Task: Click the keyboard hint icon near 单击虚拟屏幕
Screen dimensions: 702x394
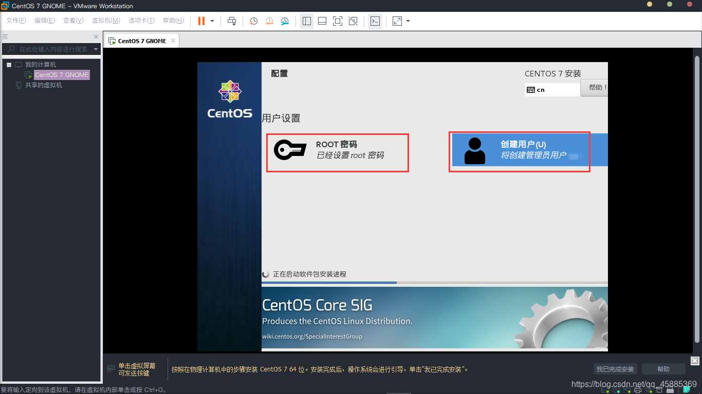Action: tap(110, 369)
